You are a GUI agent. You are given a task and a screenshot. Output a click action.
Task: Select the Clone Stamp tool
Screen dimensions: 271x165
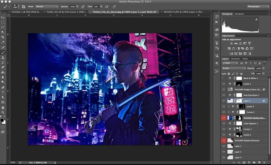click(x=3, y=57)
